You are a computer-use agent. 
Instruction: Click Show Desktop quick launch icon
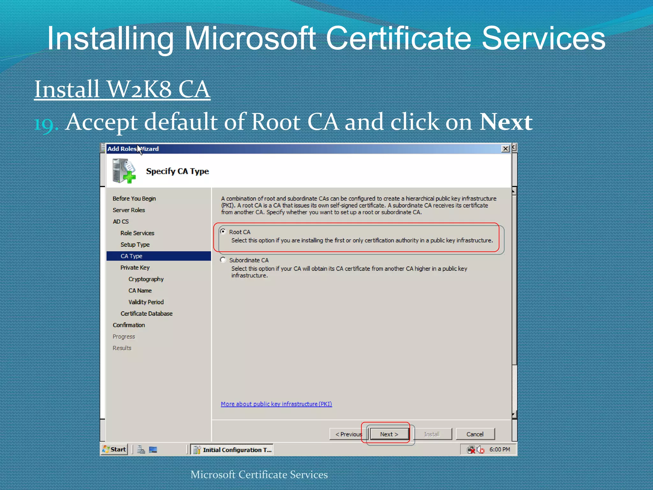pyautogui.click(x=153, y=449)
